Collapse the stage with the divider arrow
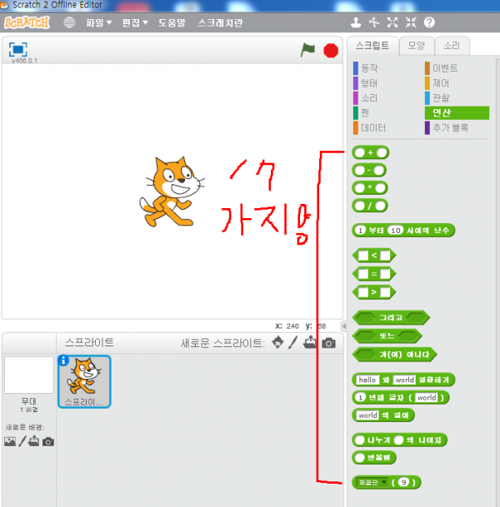500x507 pixels. pyautogui.click(x=344, y=326)
